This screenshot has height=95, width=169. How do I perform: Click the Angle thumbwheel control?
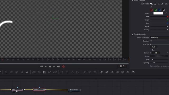coord(159,56)
